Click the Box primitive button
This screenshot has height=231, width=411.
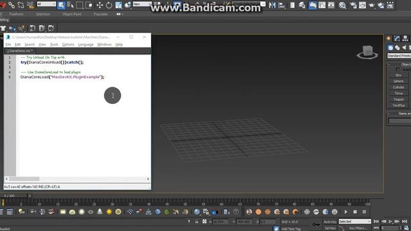[x=398, y=75]
